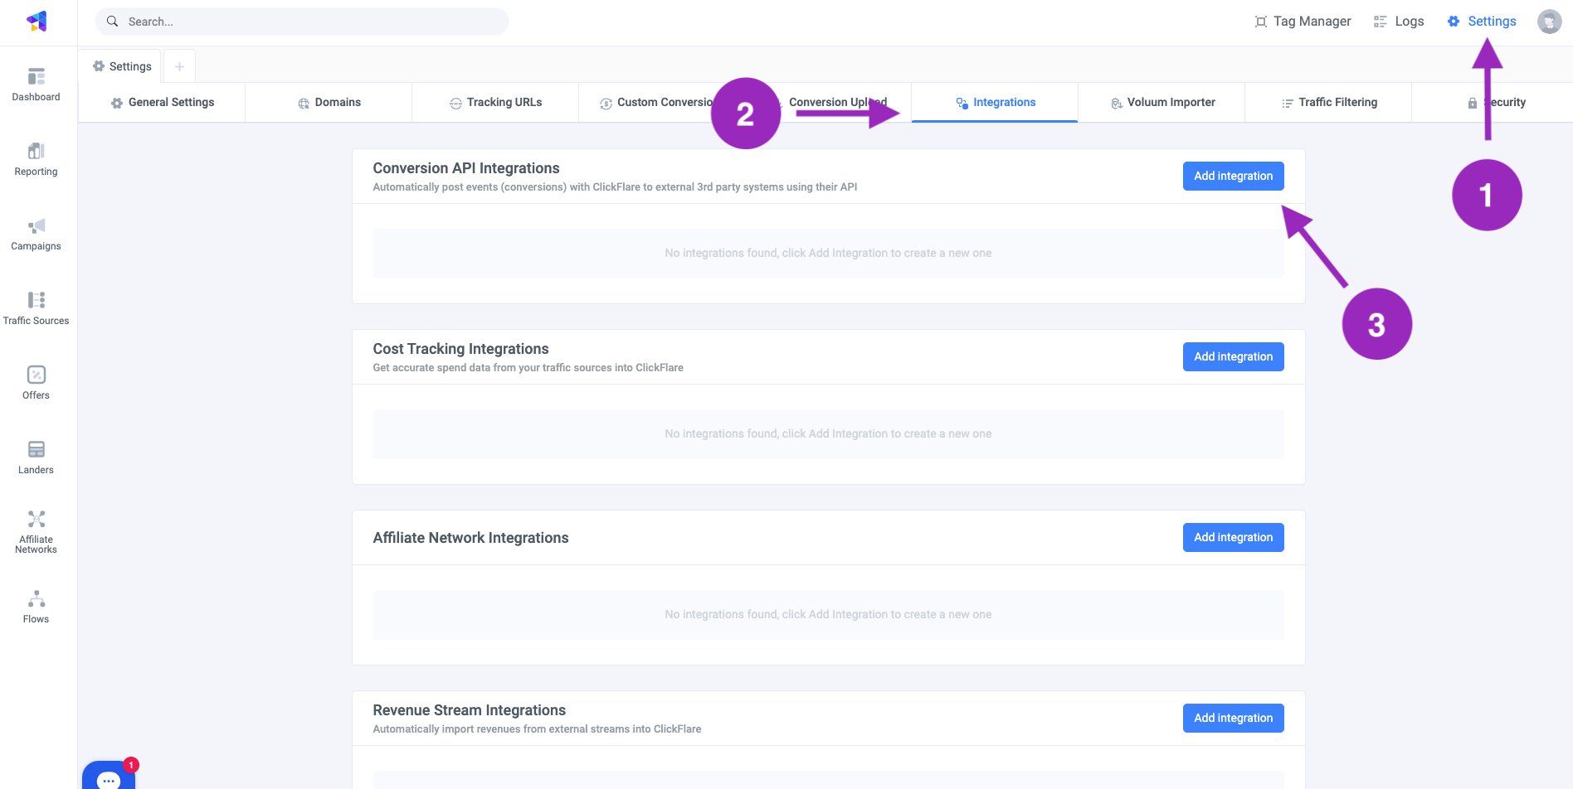The width and height of the screenshot is (1573, 789).
Task: Click the Security lock icon
Action: pos(1473,103)
